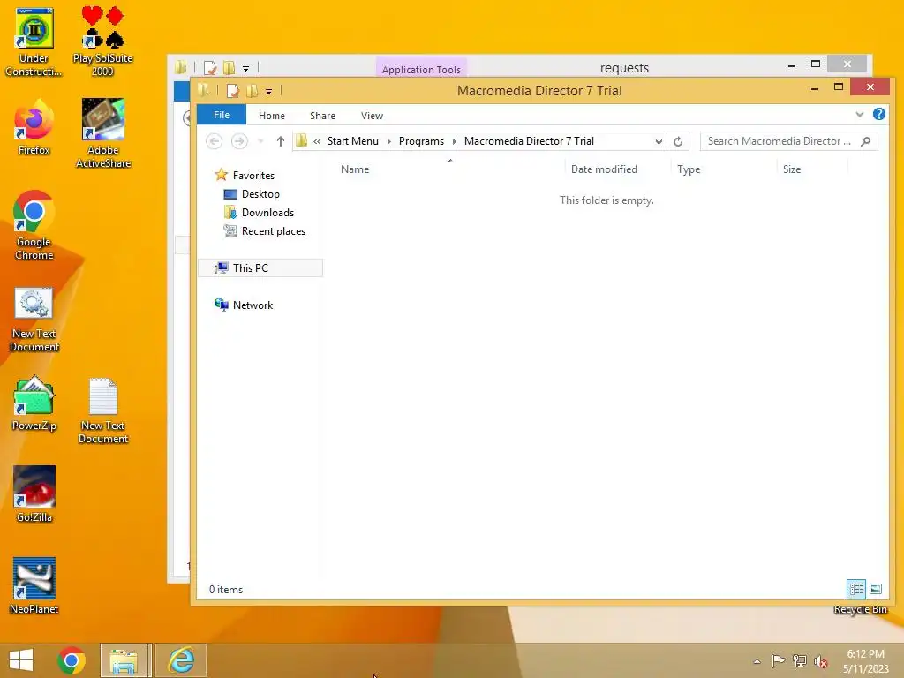Switch to the Share ribbon tab
Viewport: 904px width, 678px height.
(322, 116)
